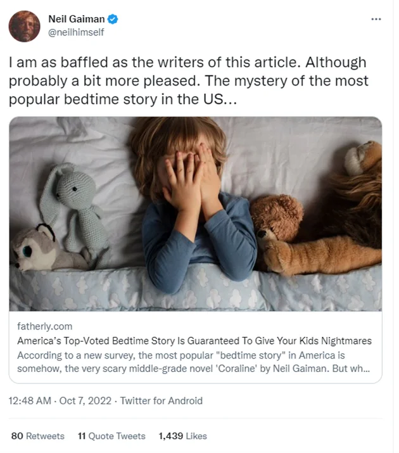View the 80 Retweets list
This screenshot has height=453, width=399.
38,436
